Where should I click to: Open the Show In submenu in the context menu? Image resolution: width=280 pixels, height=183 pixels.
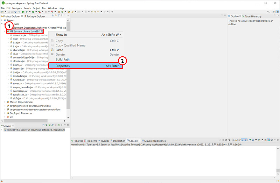(x=86, y=35)
